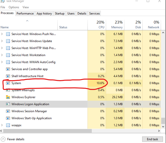The width and height of the screenshot is (166, 143).
Task: Expand Service Host: Windows Update row
Action: (2, 41)
